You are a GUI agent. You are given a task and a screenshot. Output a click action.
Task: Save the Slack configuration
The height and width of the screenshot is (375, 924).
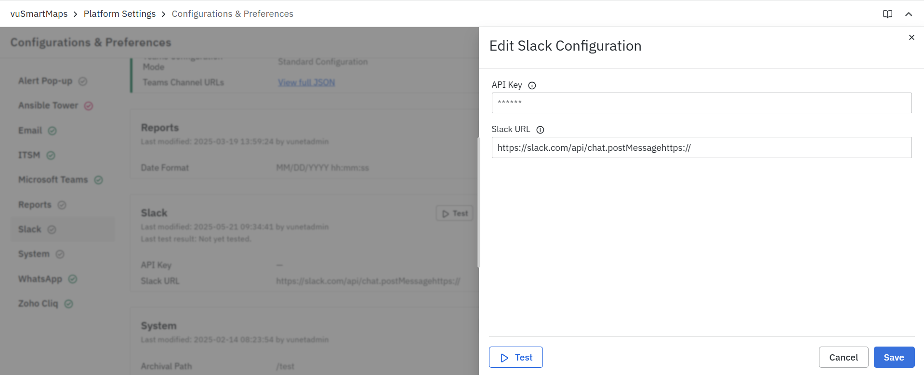tap(894, 357)
